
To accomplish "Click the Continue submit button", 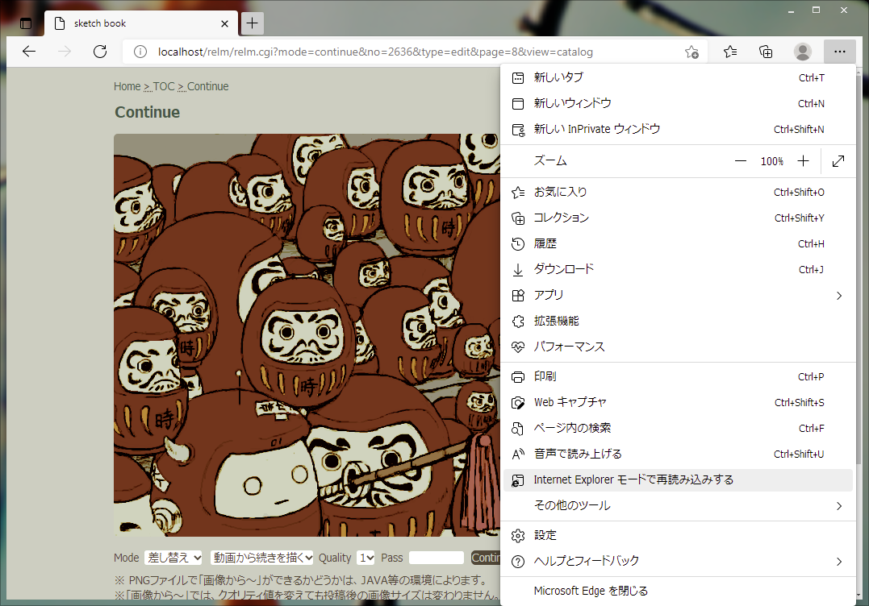I will click(x=486, y=558).
